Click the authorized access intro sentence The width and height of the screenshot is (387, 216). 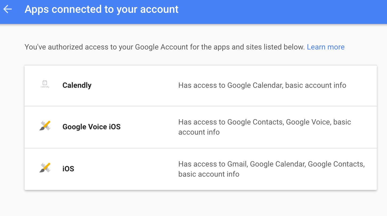point(164,47)
